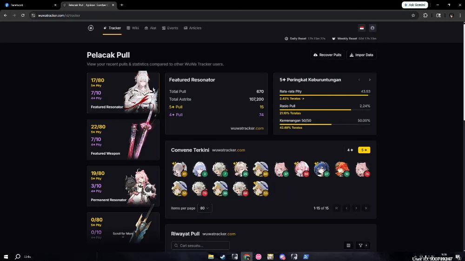This screenshot has width=465, height=261.
Task: Click the pink-haired avatar with pity 68, first row
Action: 301,169
